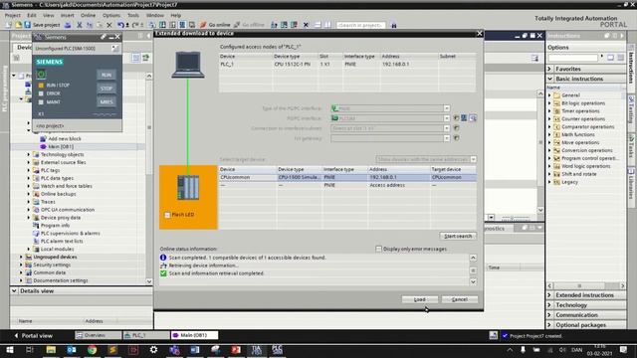This screenshot has height=358, width=637.
Task: Open the 1st gateway dropdown
Action: click(x=447, y=138)
